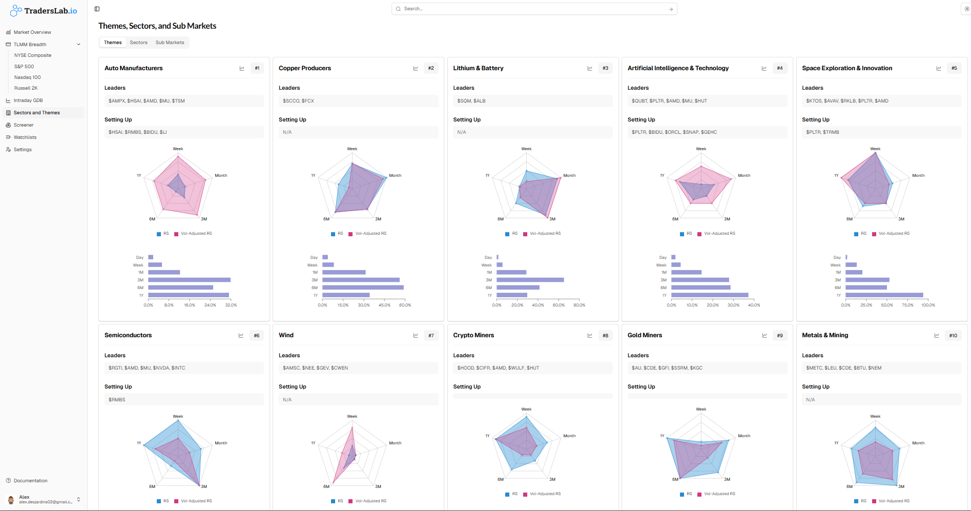The image size is (971, 511).
Task: Collapse the TLMM Breadth chevron
Action: click(78, 45)
